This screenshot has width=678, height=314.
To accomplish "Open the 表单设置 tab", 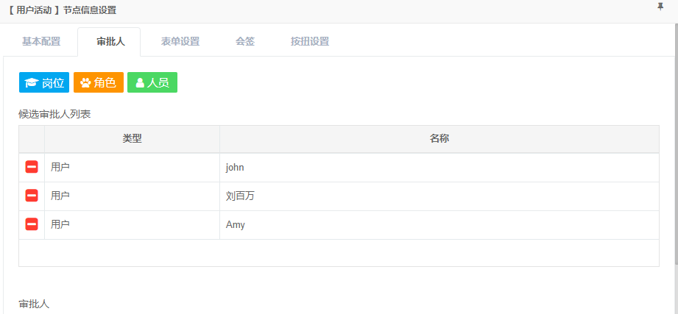I will click(180, 41).
